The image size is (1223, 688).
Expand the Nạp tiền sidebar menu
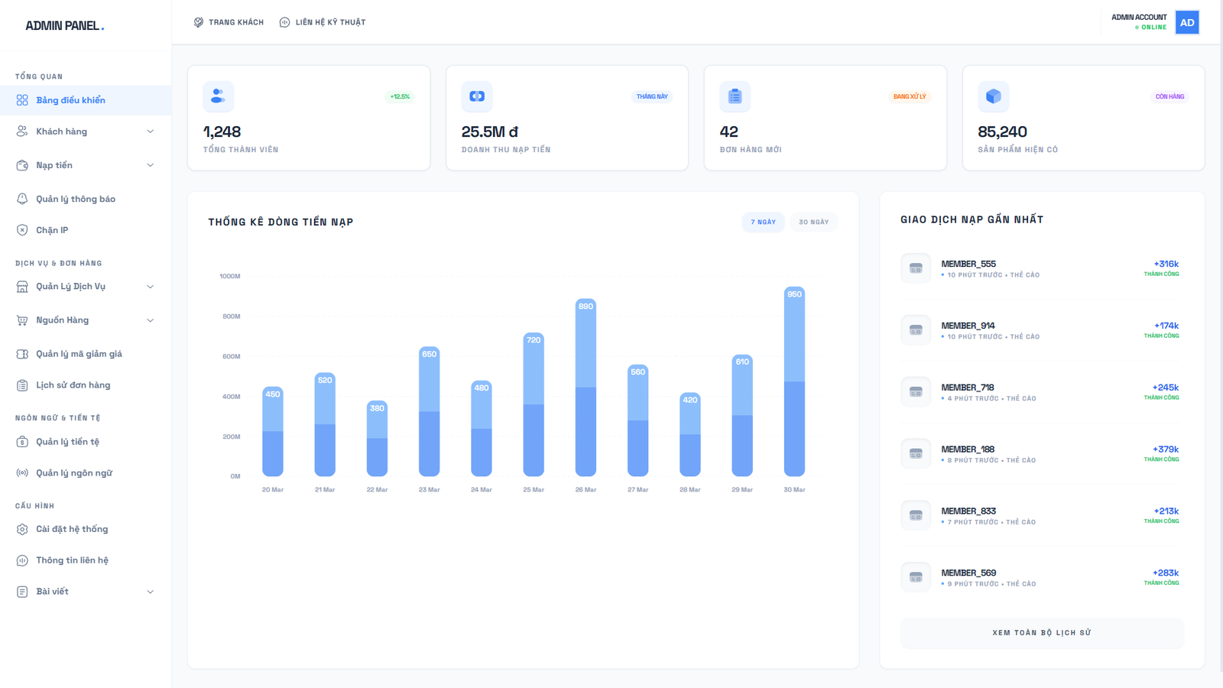(150, 165)
